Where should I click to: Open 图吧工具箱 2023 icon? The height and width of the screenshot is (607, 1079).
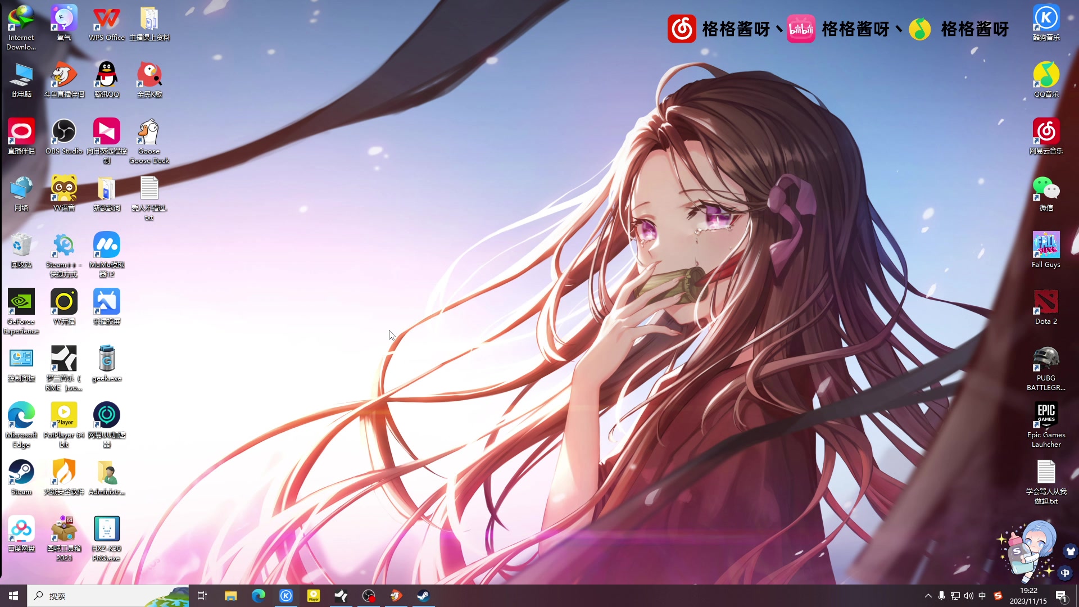(x=64, y=538)
